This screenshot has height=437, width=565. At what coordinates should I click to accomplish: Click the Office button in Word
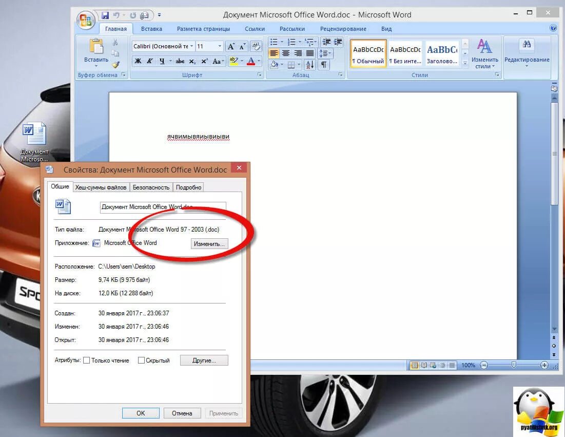86,20
